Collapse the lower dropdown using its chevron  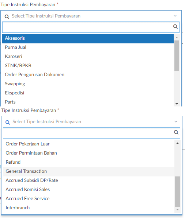[176, 121]
